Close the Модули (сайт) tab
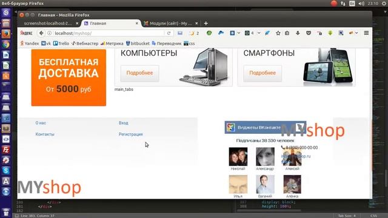 point(196,23)
